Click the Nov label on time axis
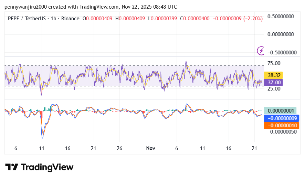 pyautogui.click(x=150, y=148)
